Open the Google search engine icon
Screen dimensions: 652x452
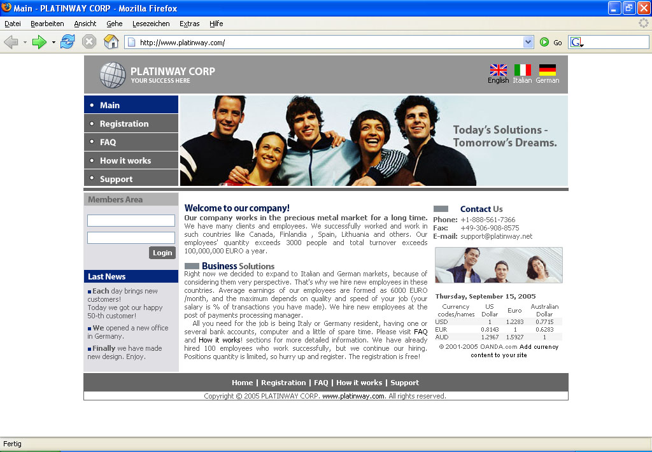coord(577,42)
